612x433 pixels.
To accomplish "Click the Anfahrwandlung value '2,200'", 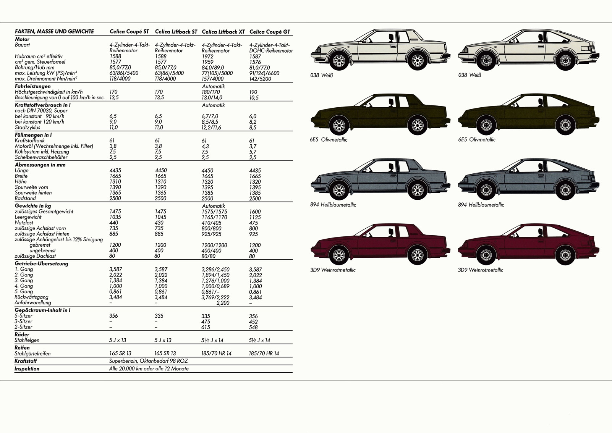I will pos(223,303).
